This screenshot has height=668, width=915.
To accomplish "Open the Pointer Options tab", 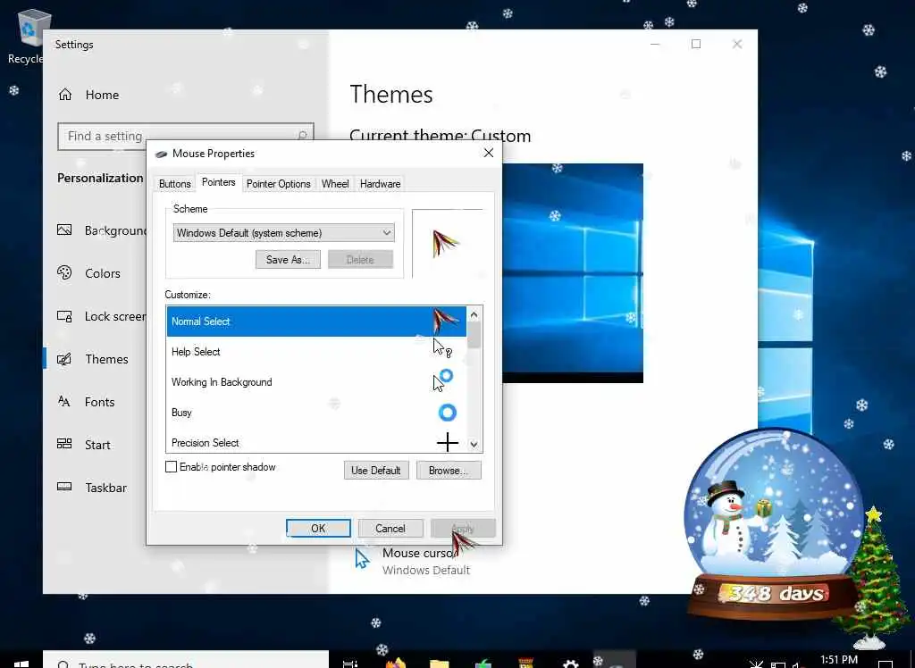I will pos(279,184).
